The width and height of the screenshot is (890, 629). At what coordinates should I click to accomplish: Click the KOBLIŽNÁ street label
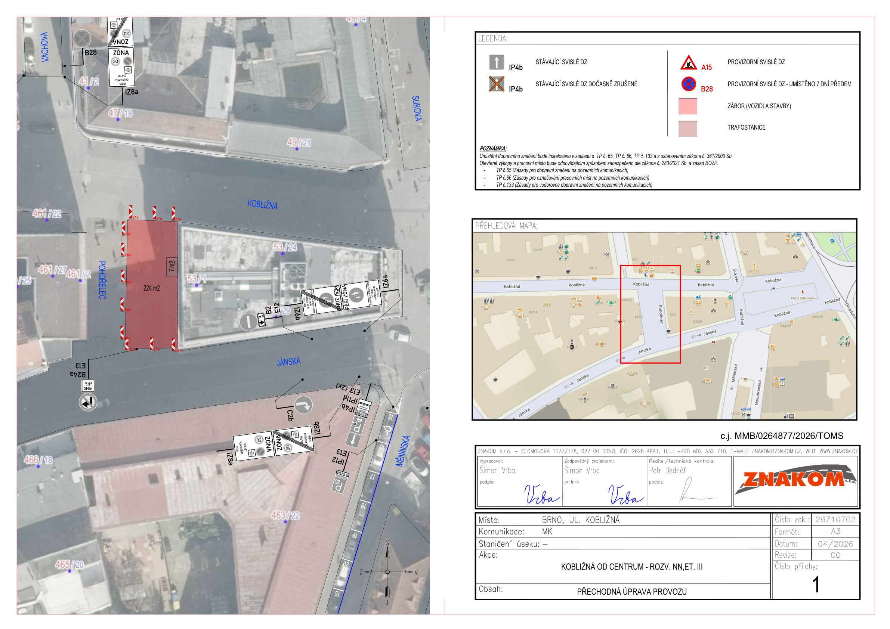(x=262, y=205)
